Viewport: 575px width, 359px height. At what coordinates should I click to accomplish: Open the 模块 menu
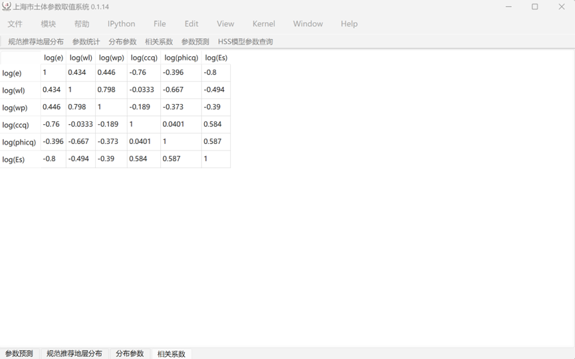(x=49, y=24)
